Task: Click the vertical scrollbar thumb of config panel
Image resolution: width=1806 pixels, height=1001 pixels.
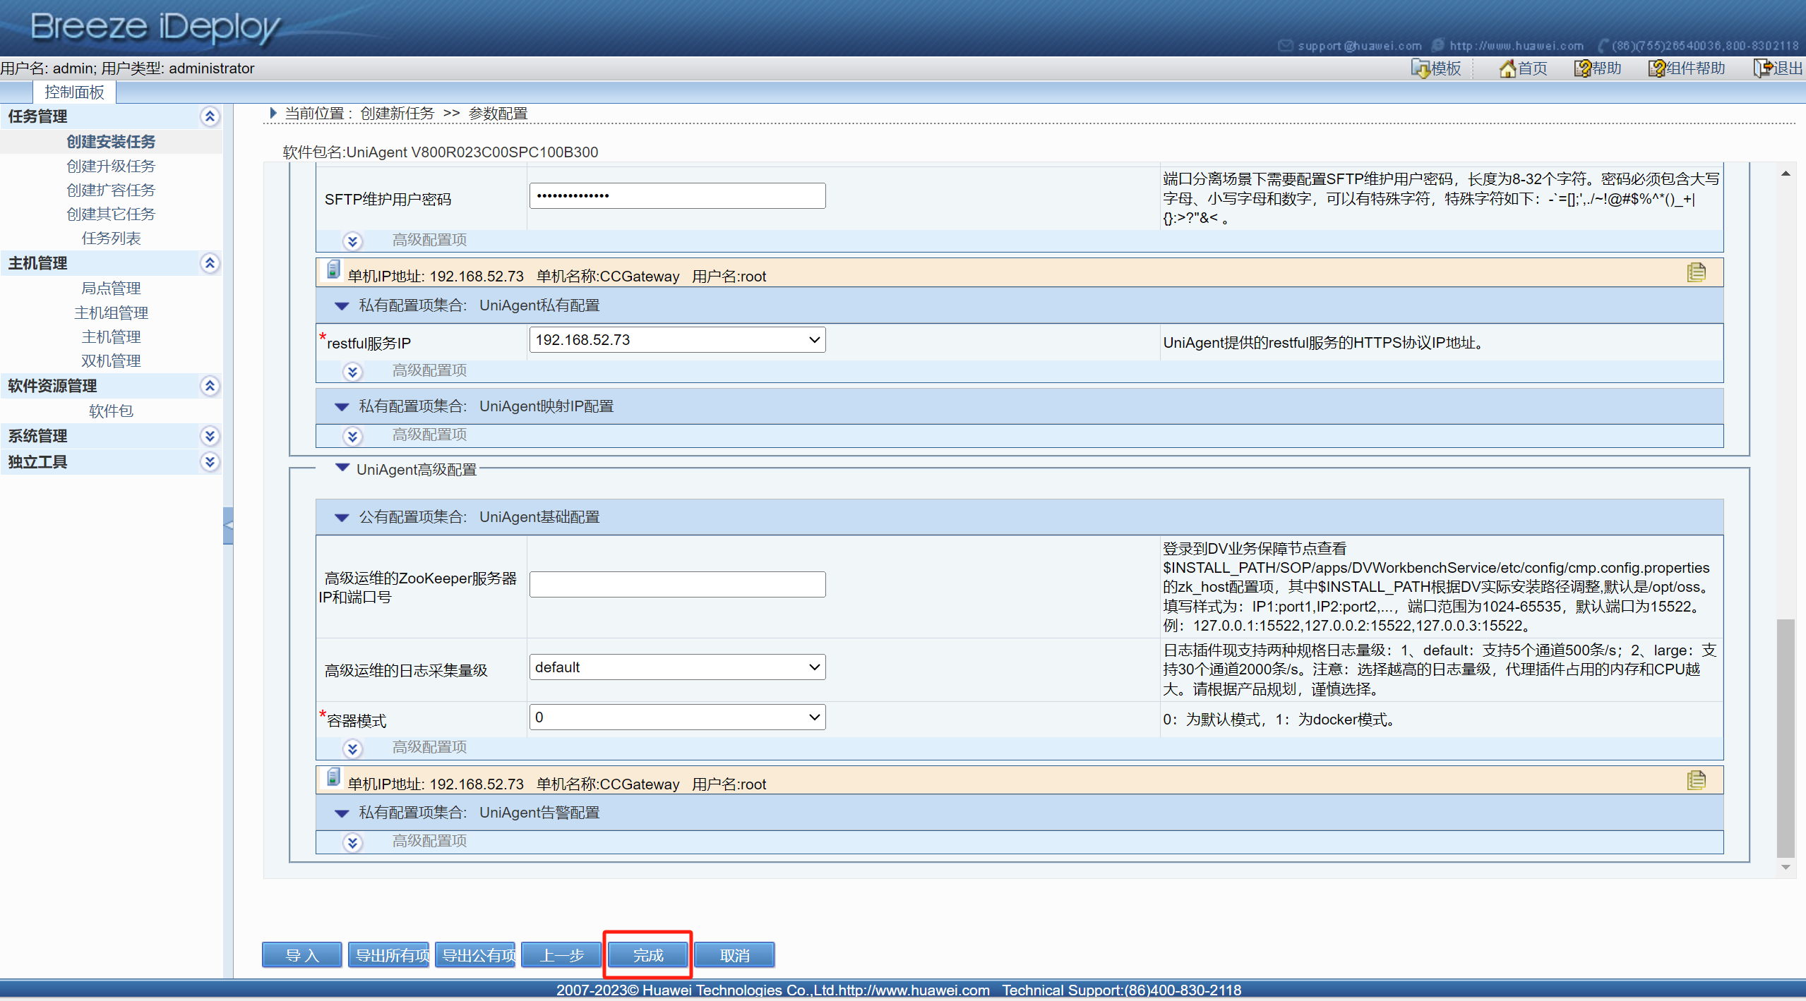Action: tap(1785, 739)
